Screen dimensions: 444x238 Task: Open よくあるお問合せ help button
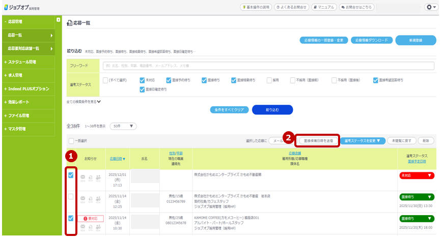tap(291, 7)
